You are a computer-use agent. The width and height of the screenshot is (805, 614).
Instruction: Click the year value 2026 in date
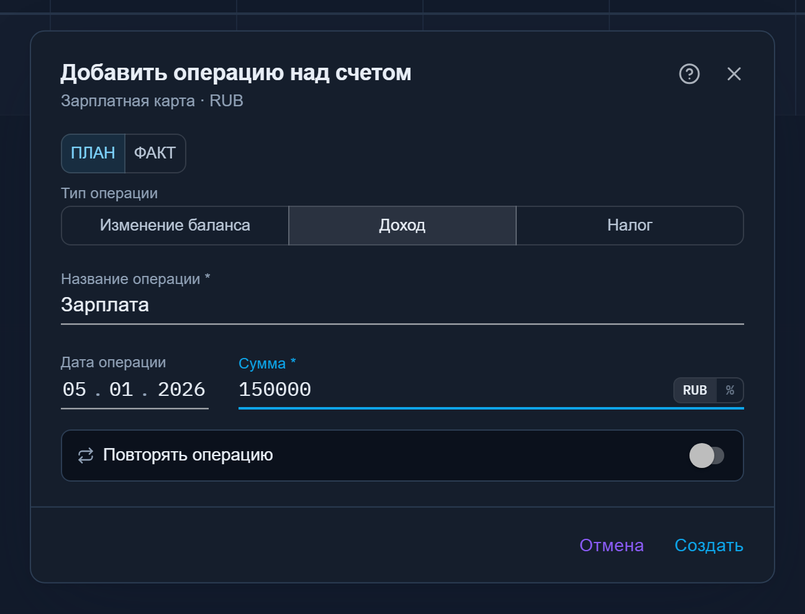coord(181,390)
